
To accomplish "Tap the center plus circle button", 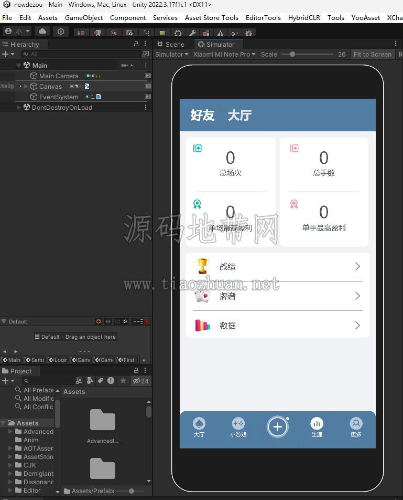I will tap(278, 426).
